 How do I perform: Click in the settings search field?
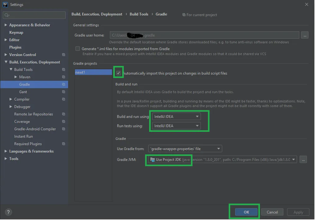click(34, 15)
